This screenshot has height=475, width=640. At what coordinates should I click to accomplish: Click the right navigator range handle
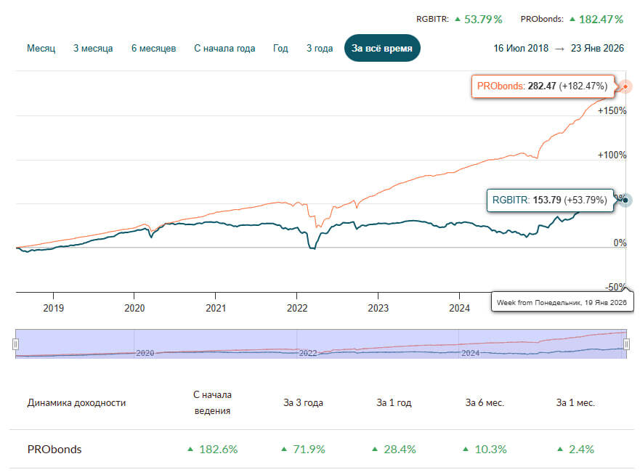click(x=625, y=344)
